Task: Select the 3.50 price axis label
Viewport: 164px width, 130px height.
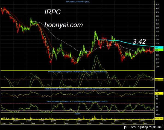Action: (x=158, y=44)
